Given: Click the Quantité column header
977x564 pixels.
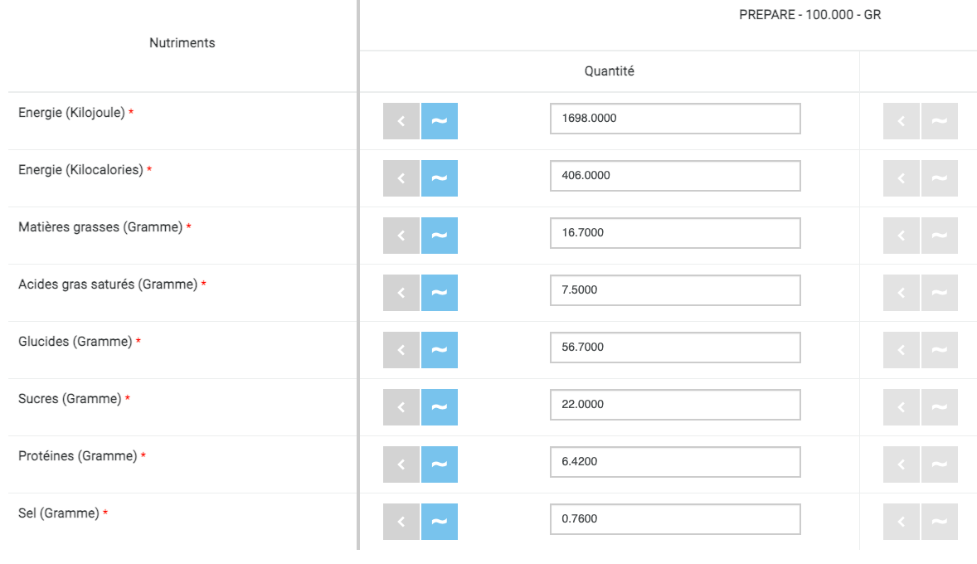Looking at the screenshot, I should (610, 71).
